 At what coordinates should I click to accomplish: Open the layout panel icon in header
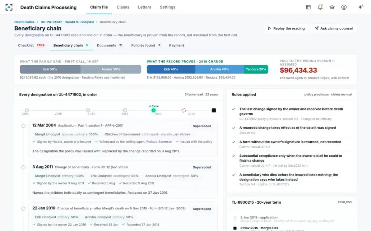(x=308, y=7)
